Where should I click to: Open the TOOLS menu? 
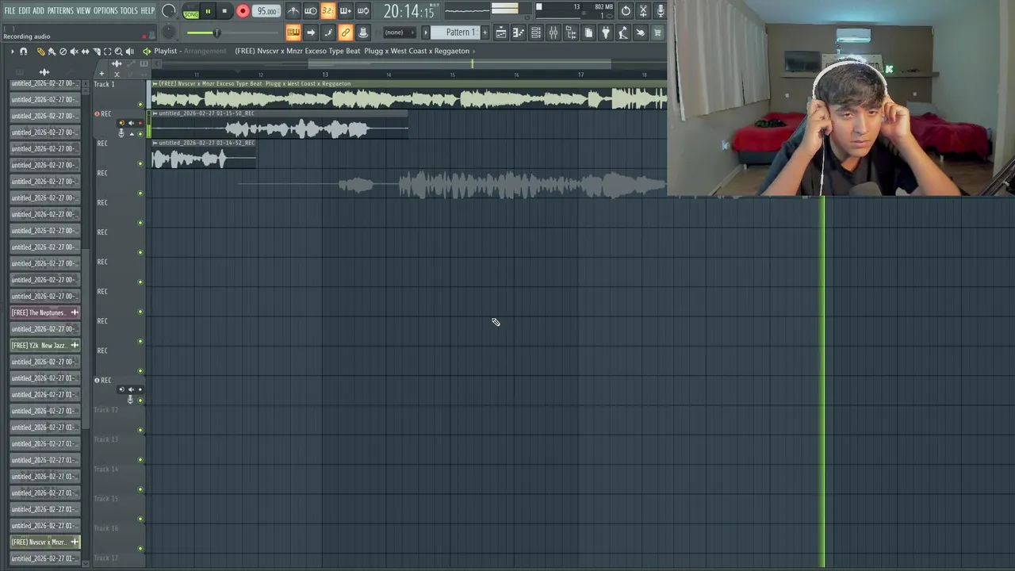pos(128,10)
